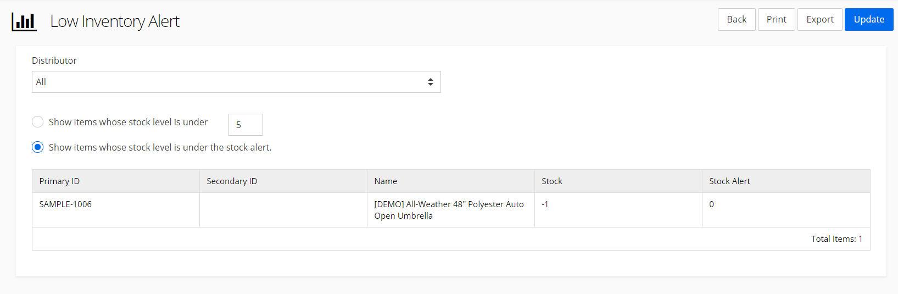Click the Primary ID column header
Image resolution: width=898 pixels, height=294 pixels.
116,181
